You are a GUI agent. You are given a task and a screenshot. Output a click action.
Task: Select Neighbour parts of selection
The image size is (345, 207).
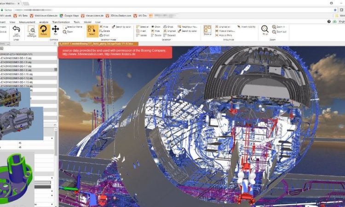[188, 27]
